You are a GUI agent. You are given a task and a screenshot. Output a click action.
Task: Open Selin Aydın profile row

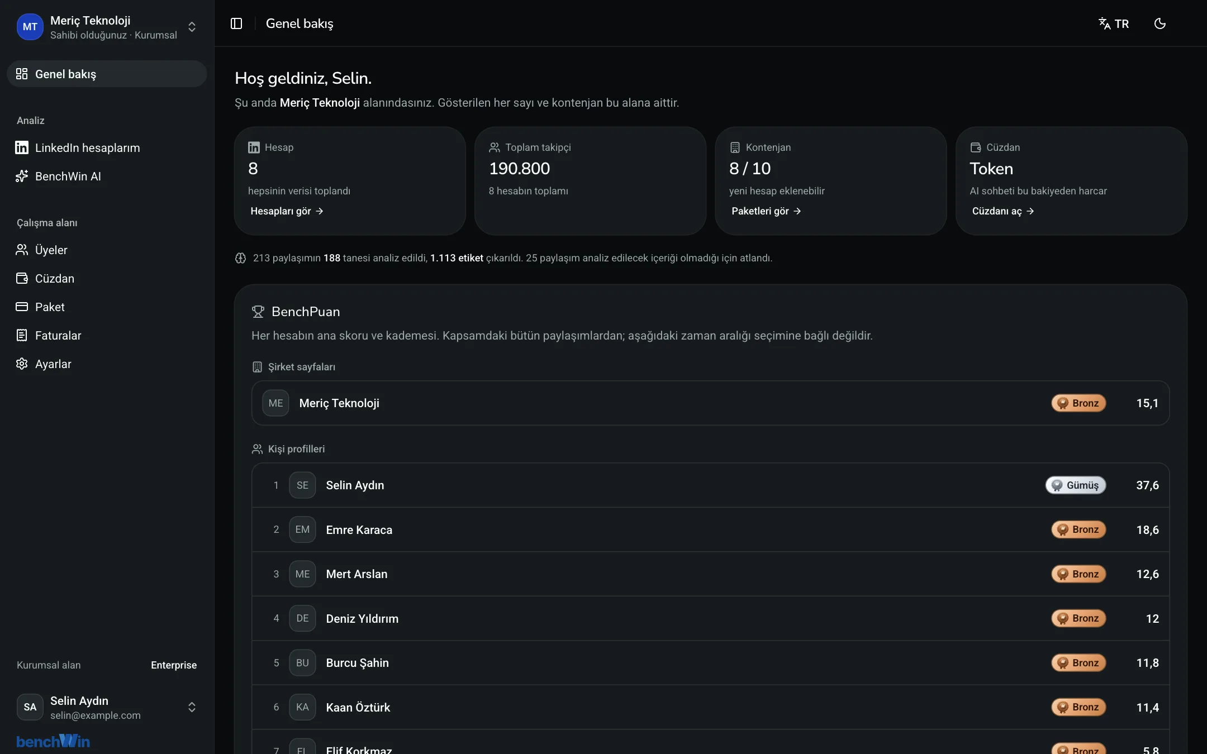pyautogui.click(x=710, y=485)
